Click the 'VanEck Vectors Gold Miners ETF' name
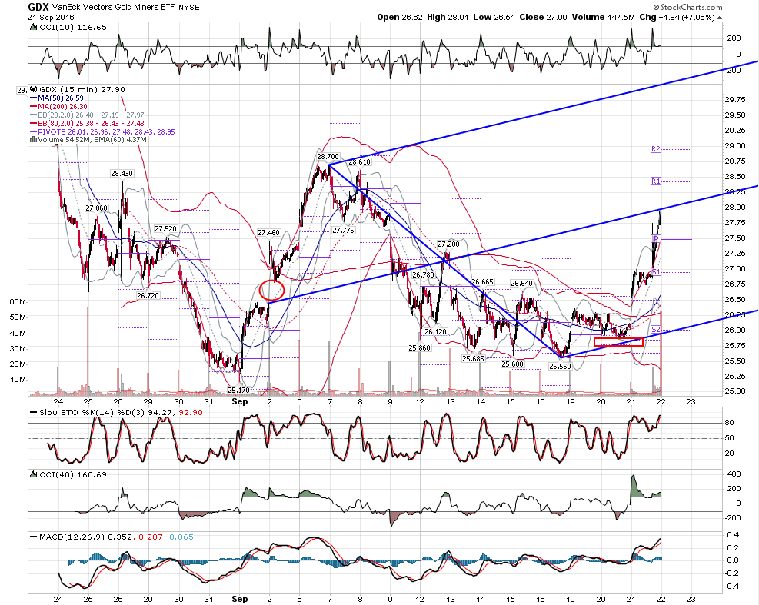759x605 pixels. tap(113, 7)
